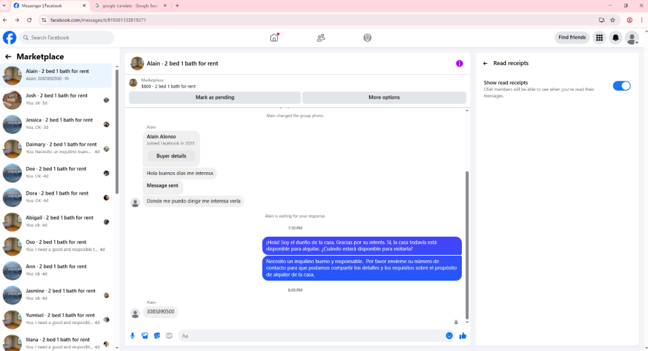Reload the page
The image size is (648, 351).
point(30,20)
